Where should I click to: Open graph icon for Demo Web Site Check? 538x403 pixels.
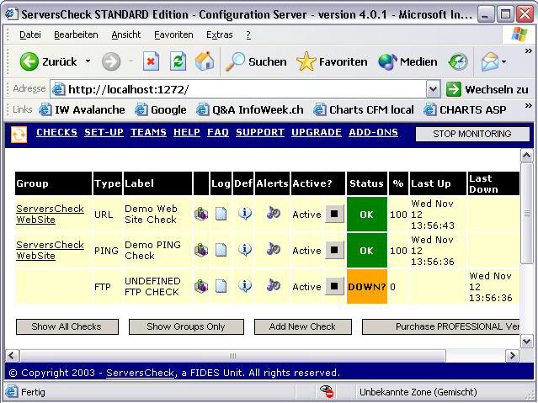pyautogui.click(x=201, y=215)
